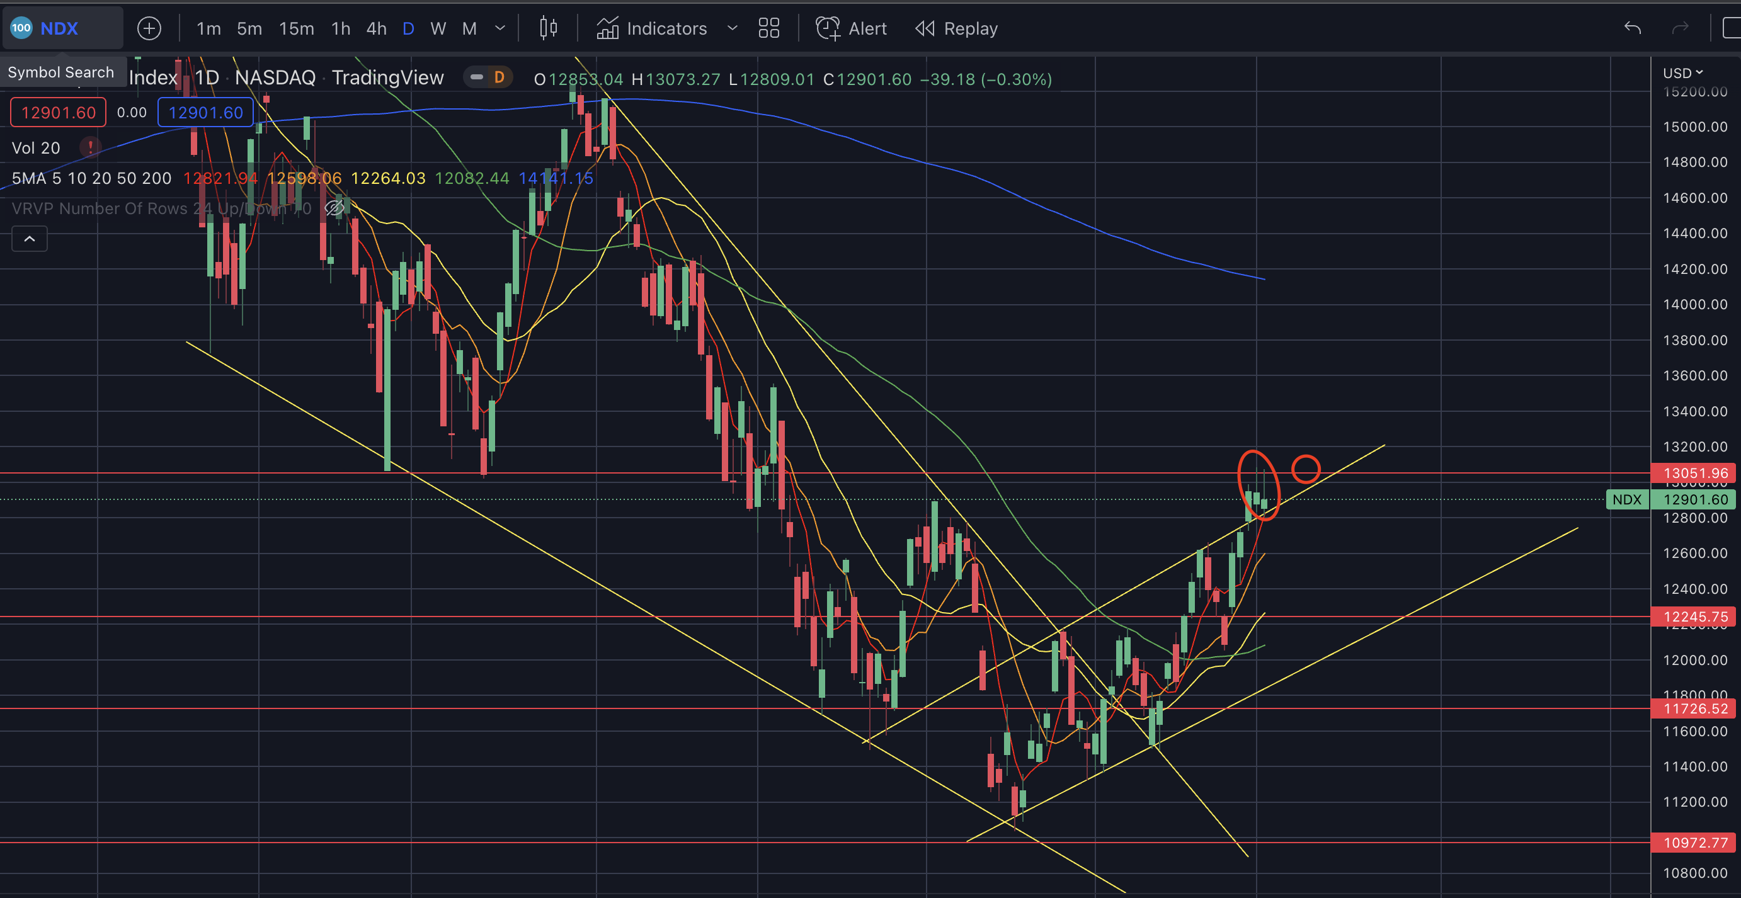Click the undo arrow
The width and height of the screenshot is (1741, 898).
click(x=1632, y=28)
